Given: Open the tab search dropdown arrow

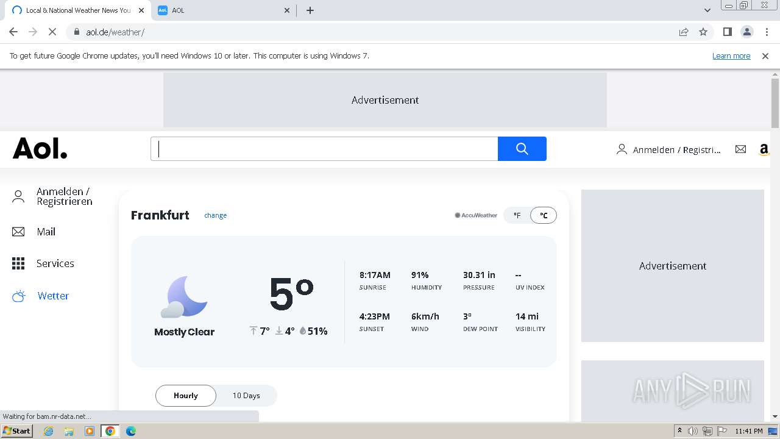Looking at the screenshot, I should 707,10.
